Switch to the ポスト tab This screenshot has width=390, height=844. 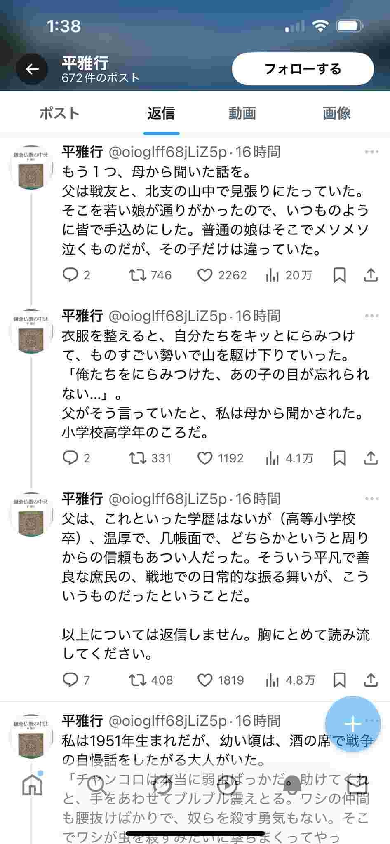(x=59, y=113)
